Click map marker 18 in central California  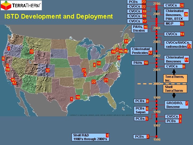point(8,69)
